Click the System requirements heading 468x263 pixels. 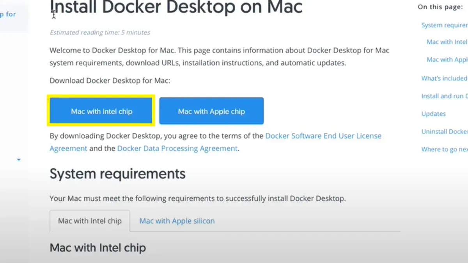pyautogui.click(x=117, y=173)
